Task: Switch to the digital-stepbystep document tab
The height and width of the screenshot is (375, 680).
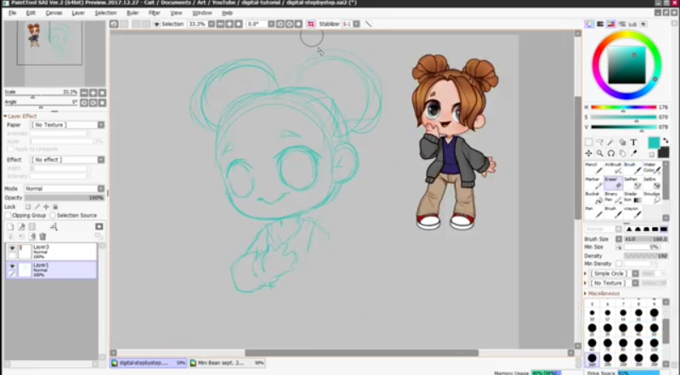Action: 148,363
